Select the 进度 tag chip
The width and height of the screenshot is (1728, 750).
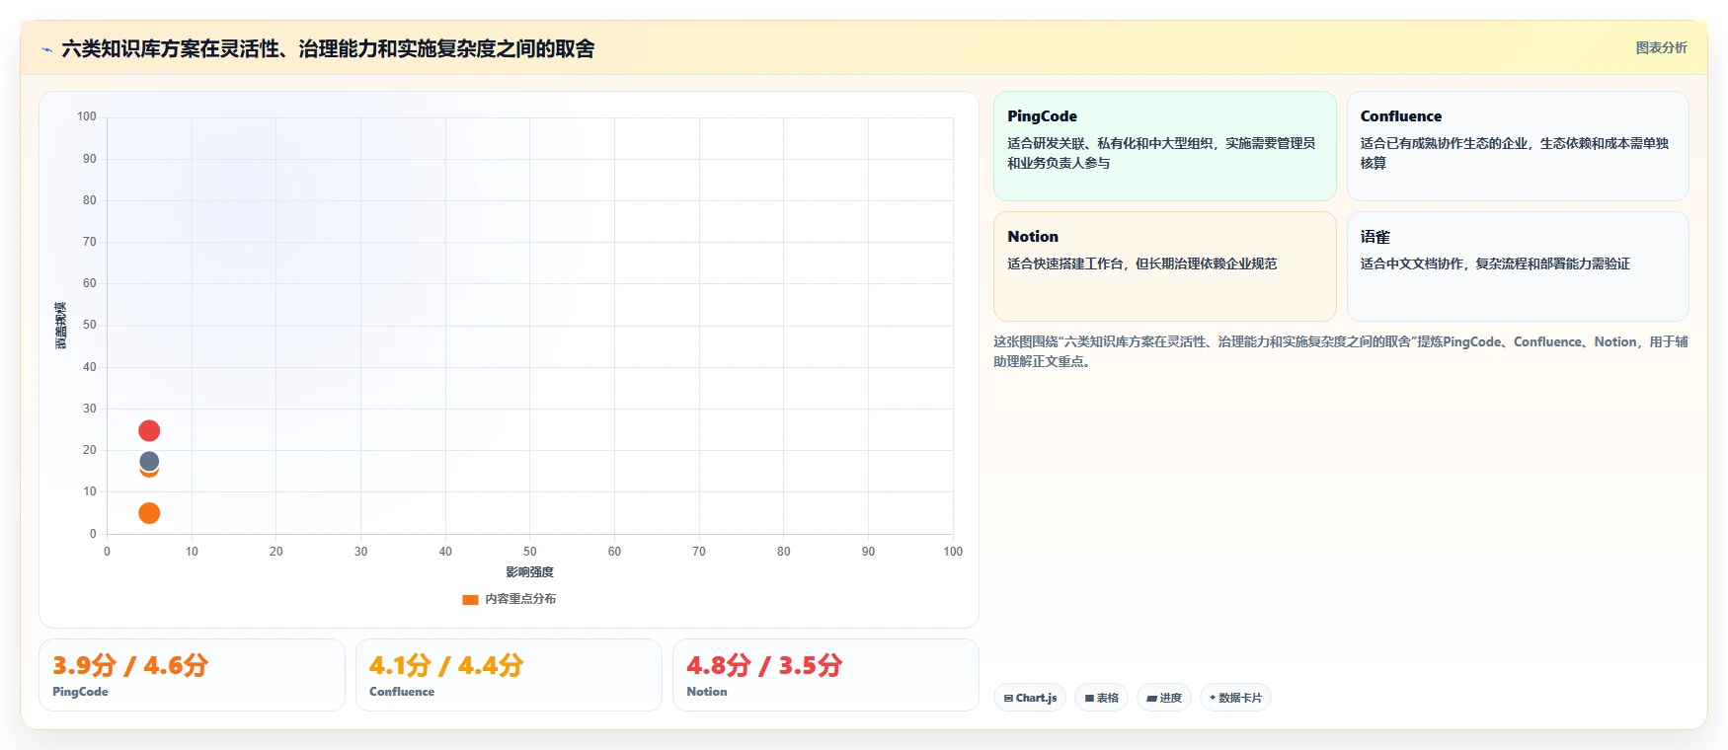click(x=1164, y=698)
